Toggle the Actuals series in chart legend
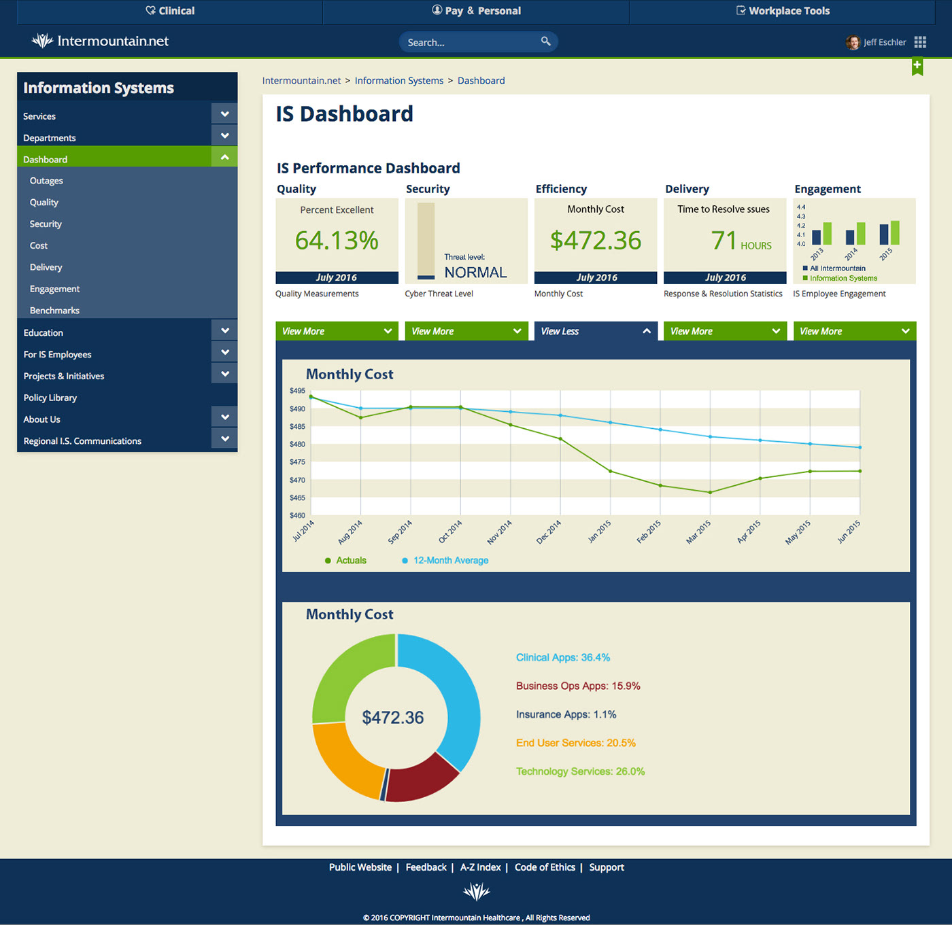This screenshot has width=952, height=925. coord(345,561)
